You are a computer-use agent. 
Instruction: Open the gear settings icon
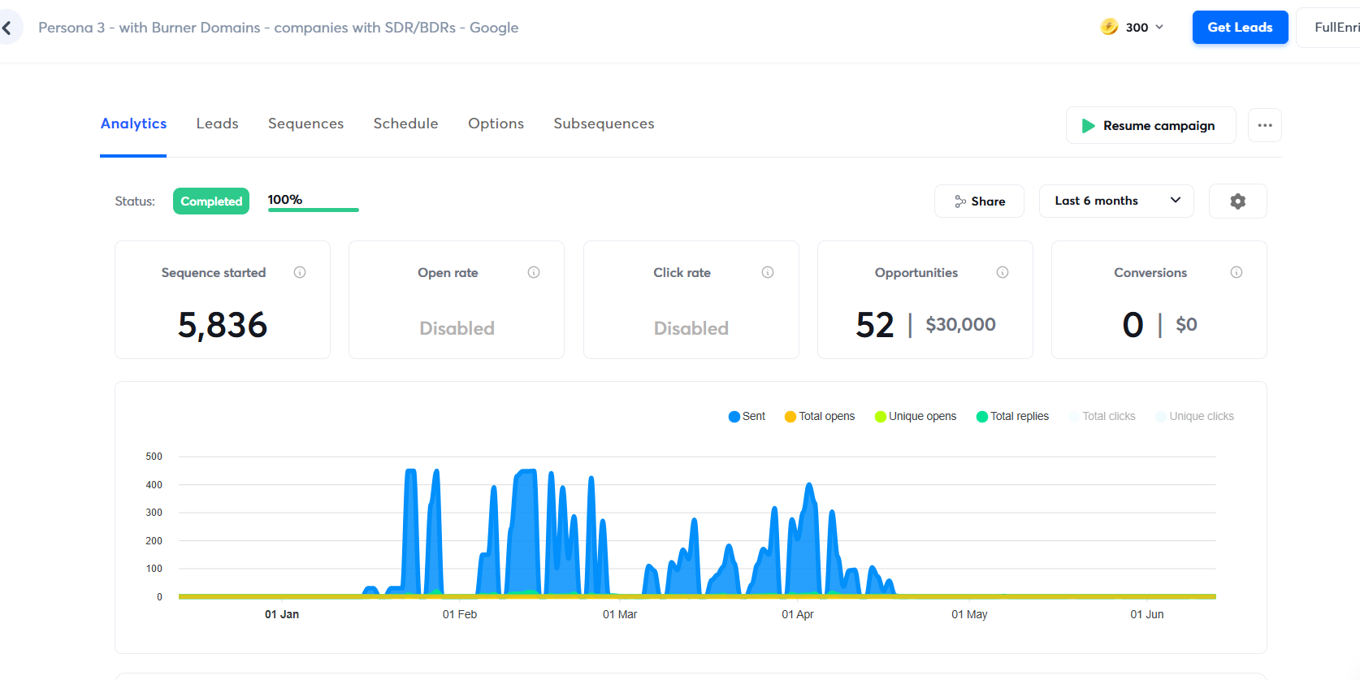1237,201
